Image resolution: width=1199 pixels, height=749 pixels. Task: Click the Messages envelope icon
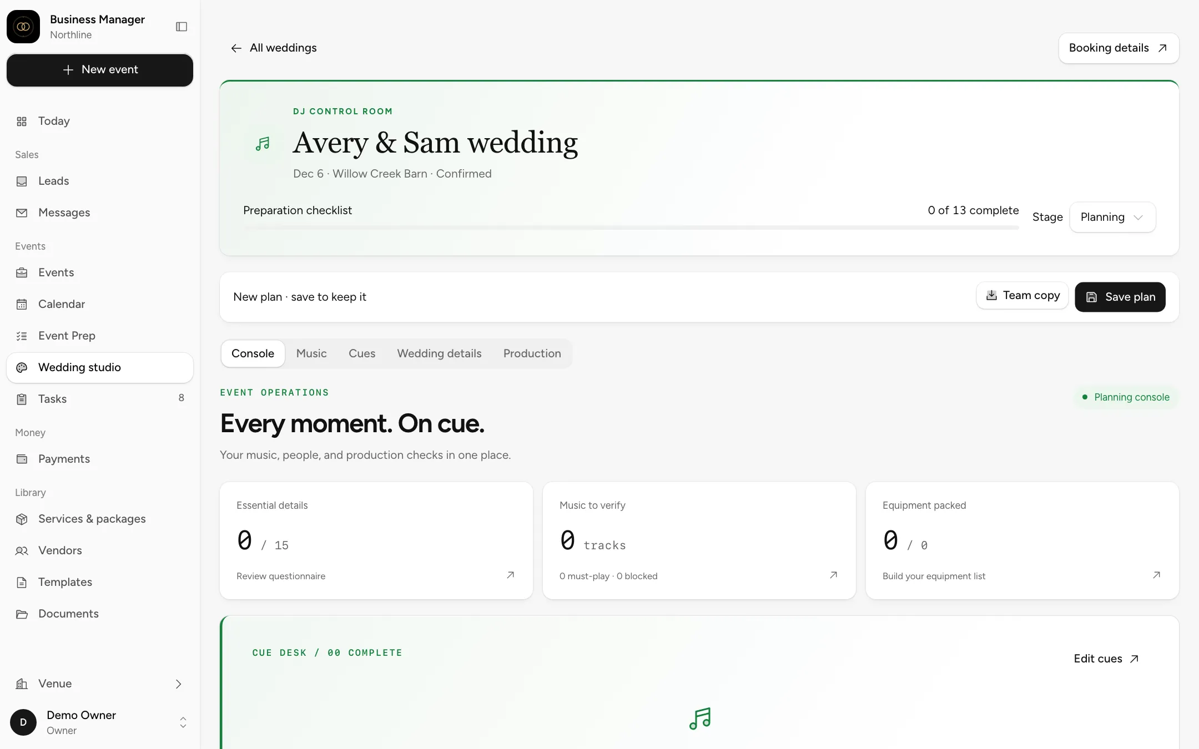pos(22,213)
